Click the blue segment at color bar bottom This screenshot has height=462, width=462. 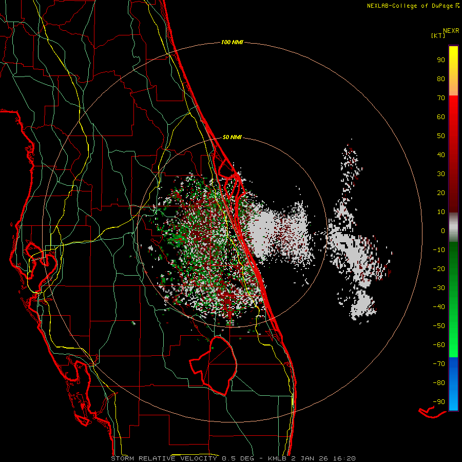pos(453,384)
